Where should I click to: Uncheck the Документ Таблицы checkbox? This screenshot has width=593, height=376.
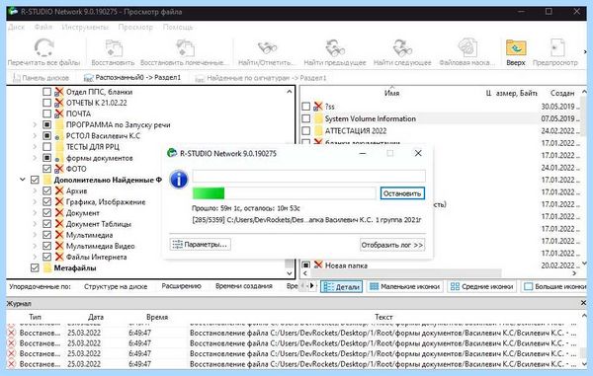click(x=46, y=224)
